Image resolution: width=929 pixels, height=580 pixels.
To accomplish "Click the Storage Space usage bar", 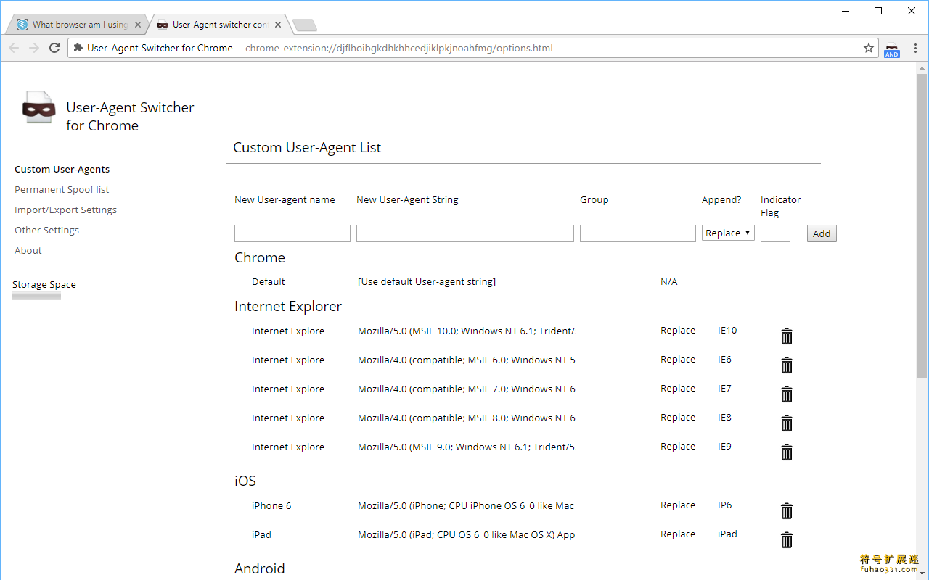I will (36, 296).
